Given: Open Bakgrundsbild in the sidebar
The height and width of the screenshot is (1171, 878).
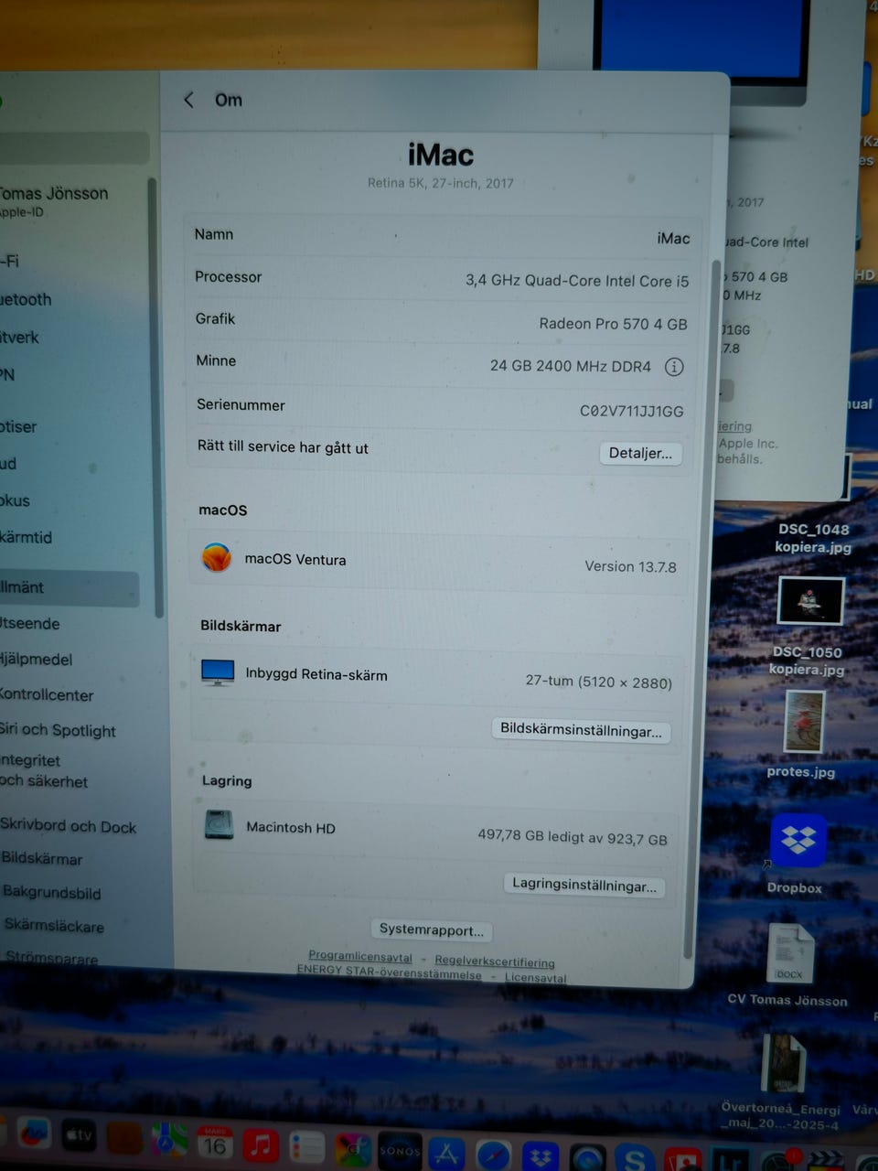Looking at the screenshot, I should 51,892.
